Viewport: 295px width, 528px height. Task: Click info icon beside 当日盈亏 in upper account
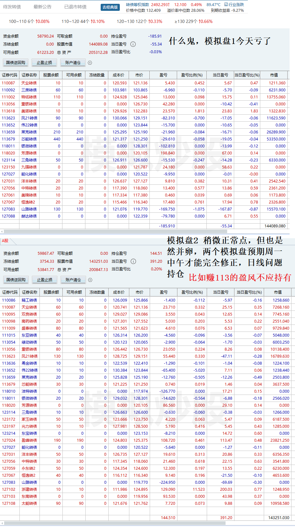(133, 44)
